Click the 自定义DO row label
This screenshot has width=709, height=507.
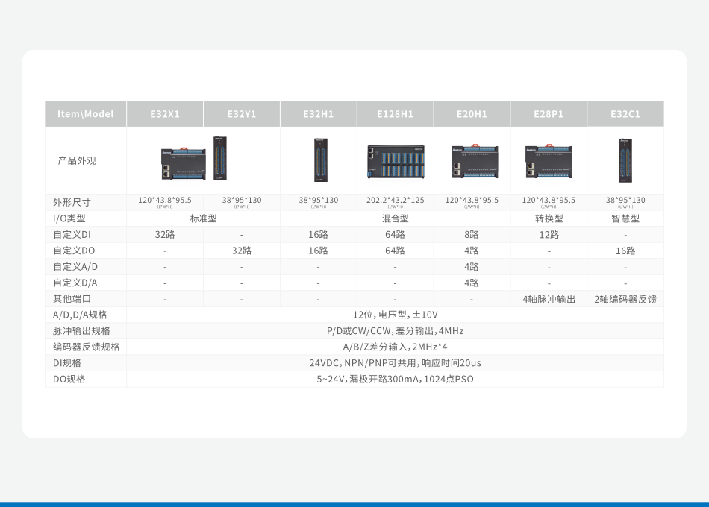tap(74, 251)
